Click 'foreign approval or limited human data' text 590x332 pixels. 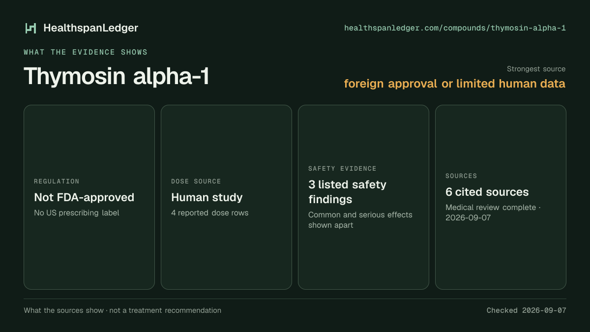pos(455,84)
